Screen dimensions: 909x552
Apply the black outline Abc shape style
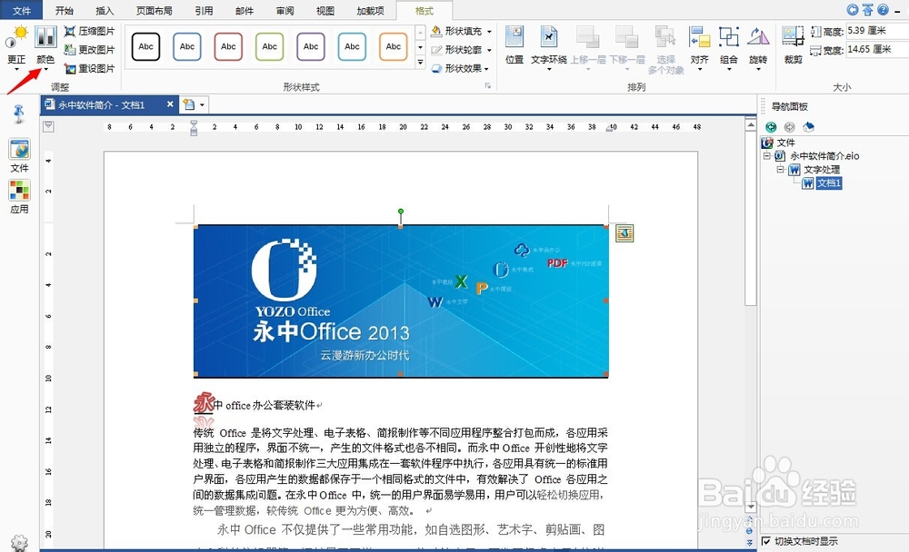(x=146, y=47)
